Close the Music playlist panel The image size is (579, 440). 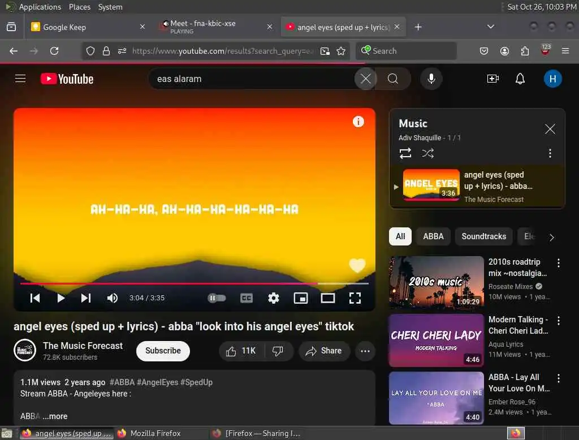coord(550,129)
